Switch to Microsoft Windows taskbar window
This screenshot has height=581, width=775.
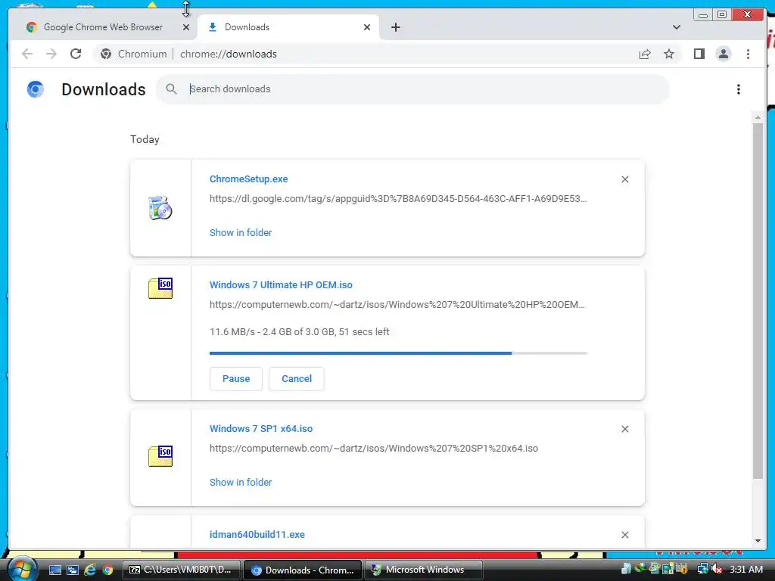tap(424, 570)
